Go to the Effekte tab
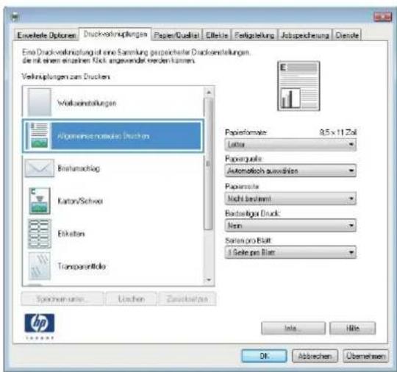Image resolution: width=397 pixels, height=372 pixels. pyautogui.click(x=217, y=35)
